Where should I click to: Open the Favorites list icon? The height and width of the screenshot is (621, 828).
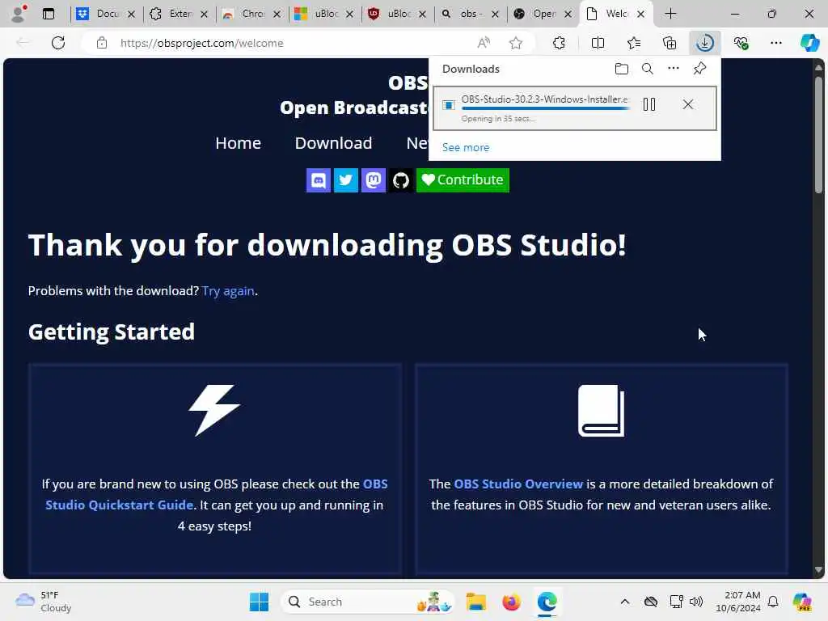click(x=634, y=43)
